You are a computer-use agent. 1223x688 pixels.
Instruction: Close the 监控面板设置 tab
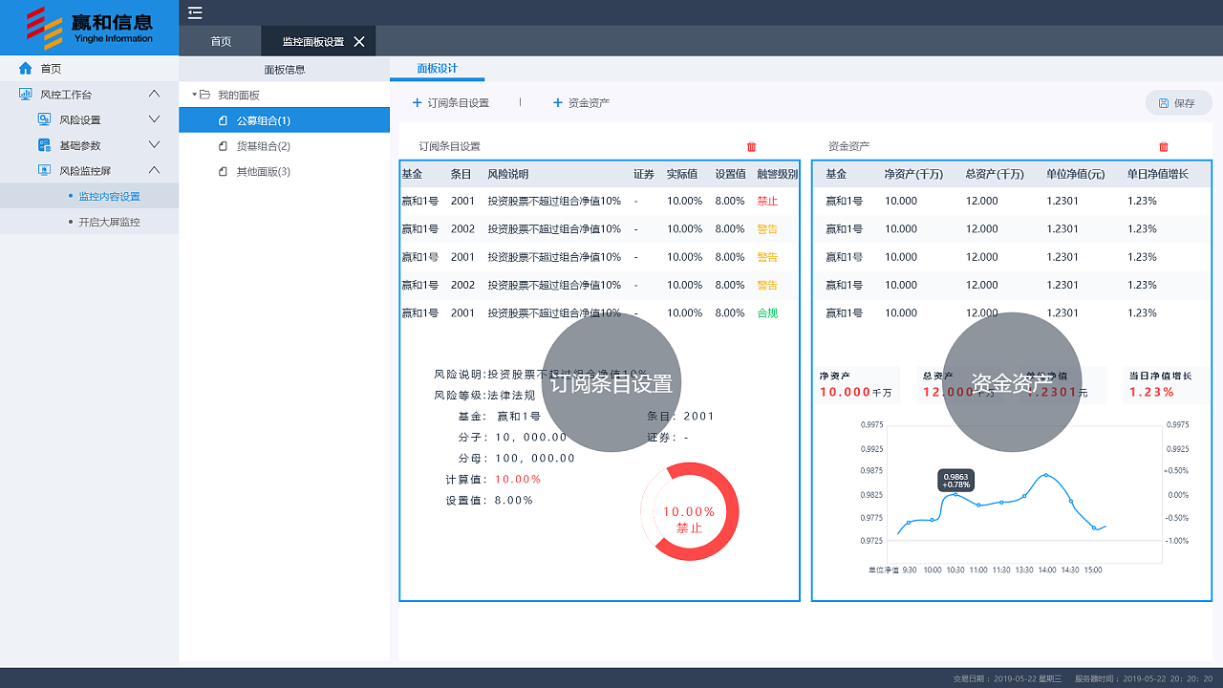pos(359,41)
